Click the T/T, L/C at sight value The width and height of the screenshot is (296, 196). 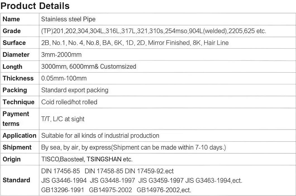pos(63,119)
